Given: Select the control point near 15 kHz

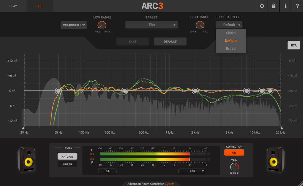Looking at the screenshot, I should coord(270,90).
